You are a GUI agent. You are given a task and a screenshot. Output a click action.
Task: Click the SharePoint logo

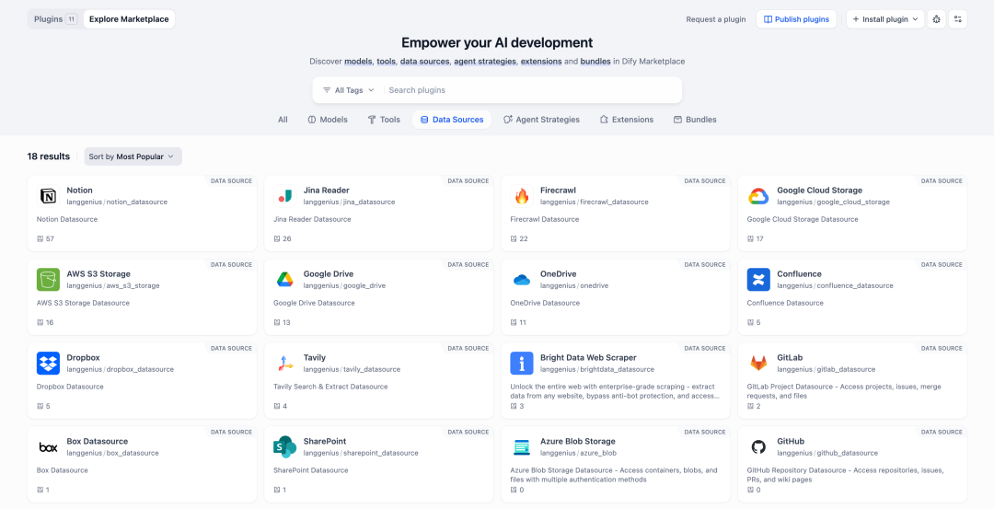click(x=284, y=447)
